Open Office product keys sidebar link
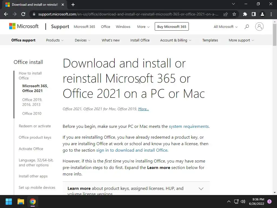 (x=35, y=137)
